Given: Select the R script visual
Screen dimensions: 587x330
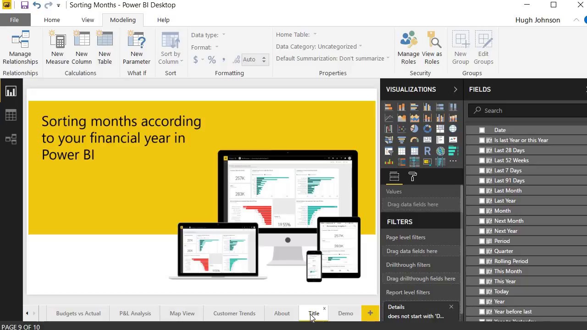Looking at the screenshot, I should point(427,151).
